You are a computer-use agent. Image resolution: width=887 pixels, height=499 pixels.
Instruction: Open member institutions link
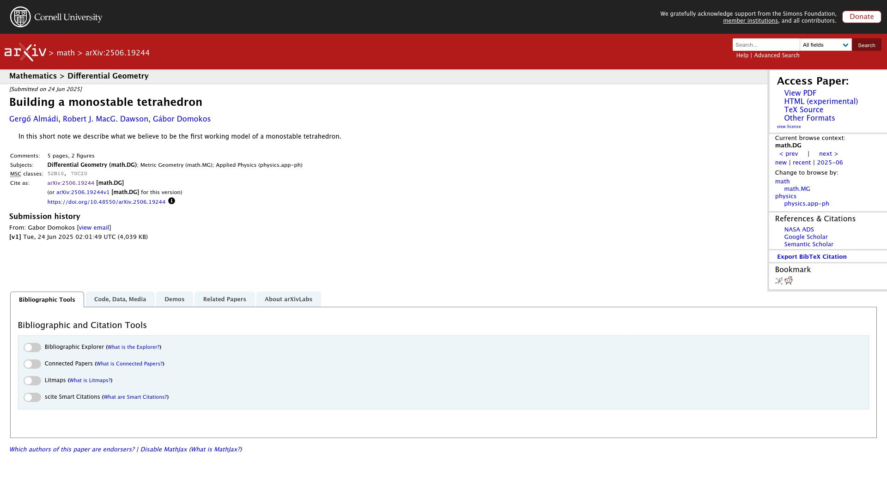[750, 21]
